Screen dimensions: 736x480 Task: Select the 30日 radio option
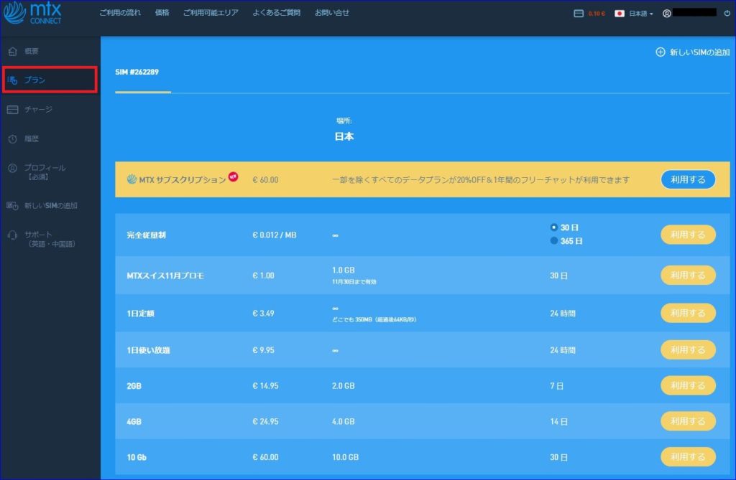[x=554, y=227]
